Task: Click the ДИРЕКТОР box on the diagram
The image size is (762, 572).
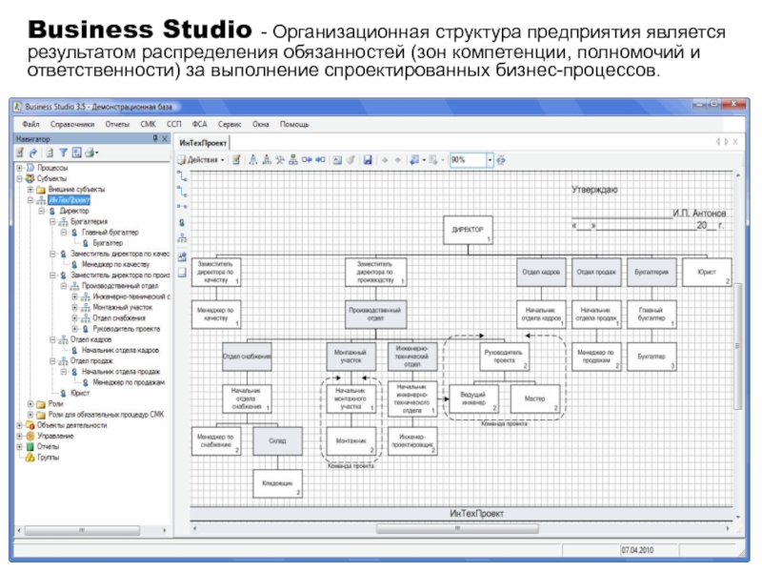Action: [468, 231]
